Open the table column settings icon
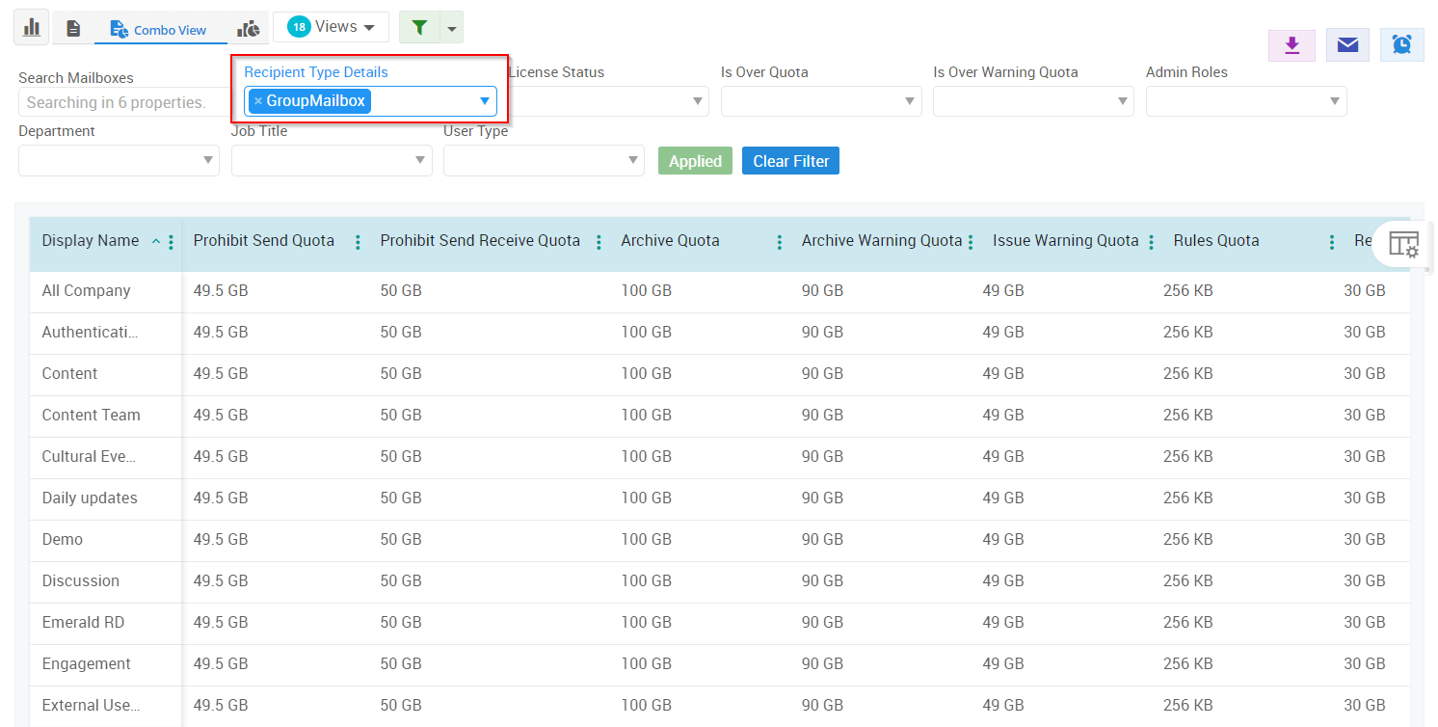 (1402, 245)
